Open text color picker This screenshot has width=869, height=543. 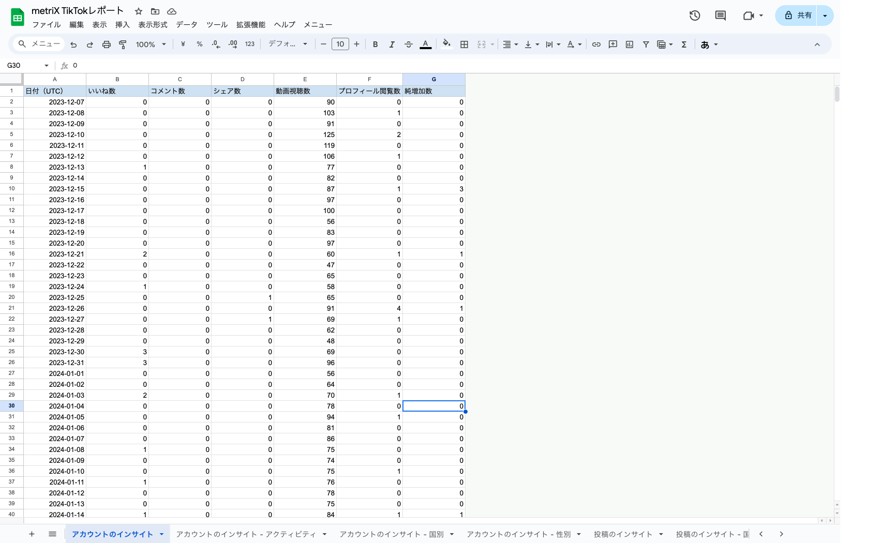point(425,44)
